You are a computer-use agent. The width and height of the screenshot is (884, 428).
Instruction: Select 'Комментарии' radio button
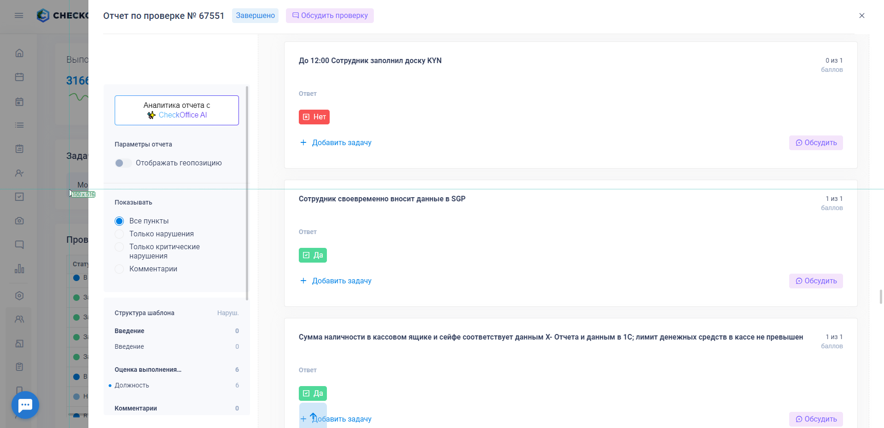click(119, 269)
